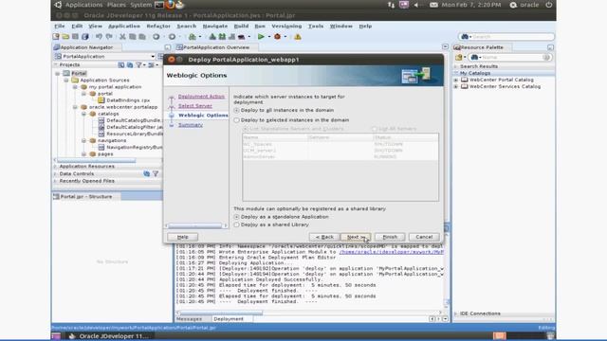Click the Paste toolbar icon
Image resolution: width=607 pixels, height=341 pixels.
click(142, 37)
